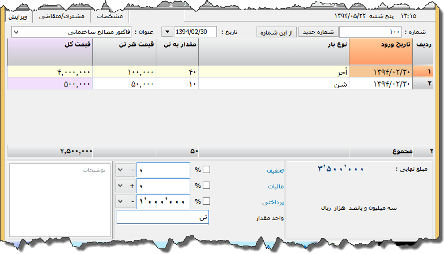Screen dimensions: 444x254
Task: Open the تاریخ date picker arrow
Action: coord(168,32)
